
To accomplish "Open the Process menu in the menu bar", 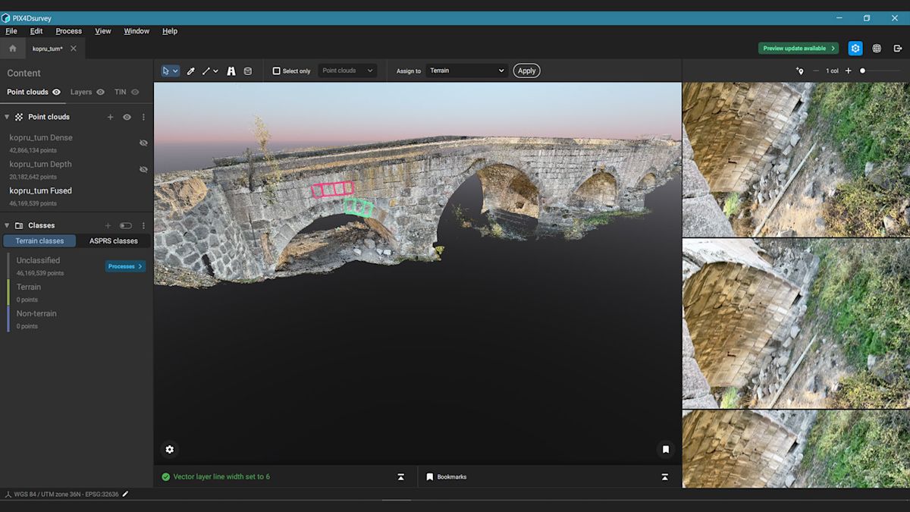I will point(68,31).
